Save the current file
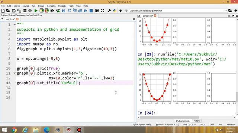The width and height of the screenshot is (238, 133). point(14,11)
